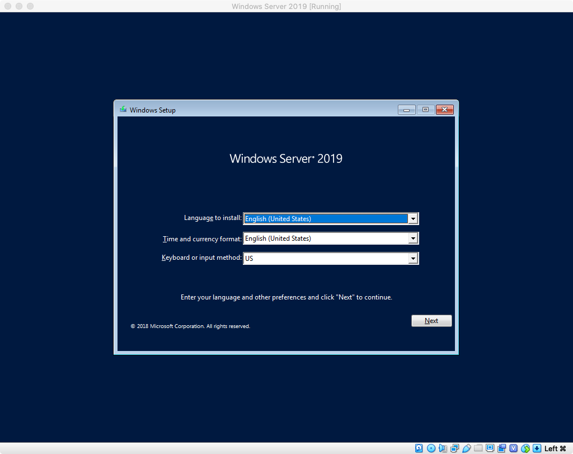The width and height of the screenshot is (573, 454).
Task: Click the optical disc status icon
Action: pos(431,448)
